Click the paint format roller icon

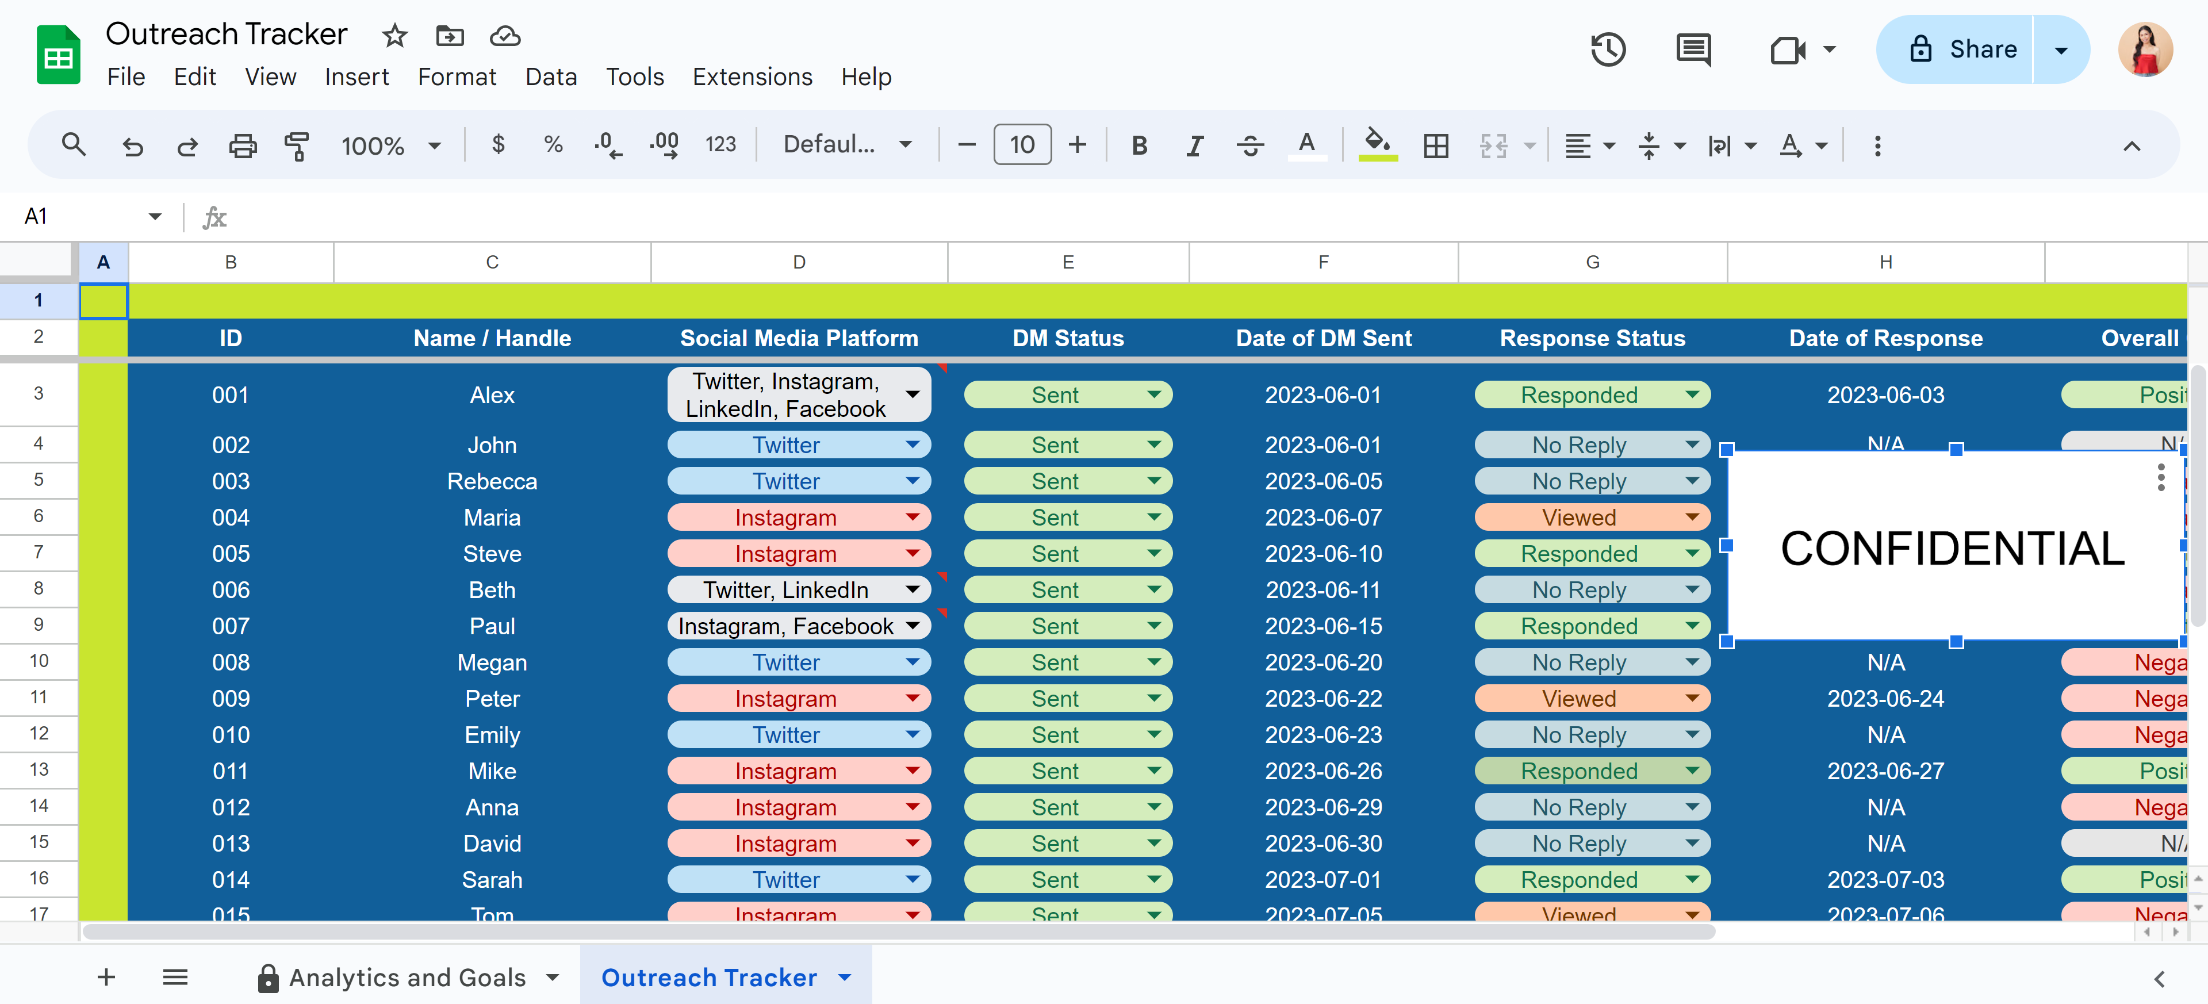click(297, 145)
